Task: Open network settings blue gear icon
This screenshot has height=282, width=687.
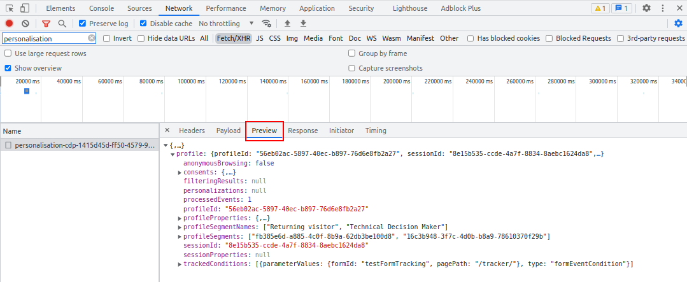Action: pyautogui.click(x=678, y=23)
